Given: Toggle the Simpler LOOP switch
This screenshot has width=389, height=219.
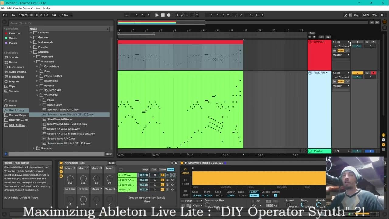Looking at the screenshot, I should (x=254, y=192).
